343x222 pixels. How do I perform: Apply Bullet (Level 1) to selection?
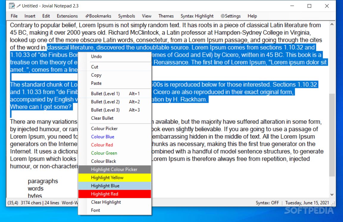pos(115,94)
